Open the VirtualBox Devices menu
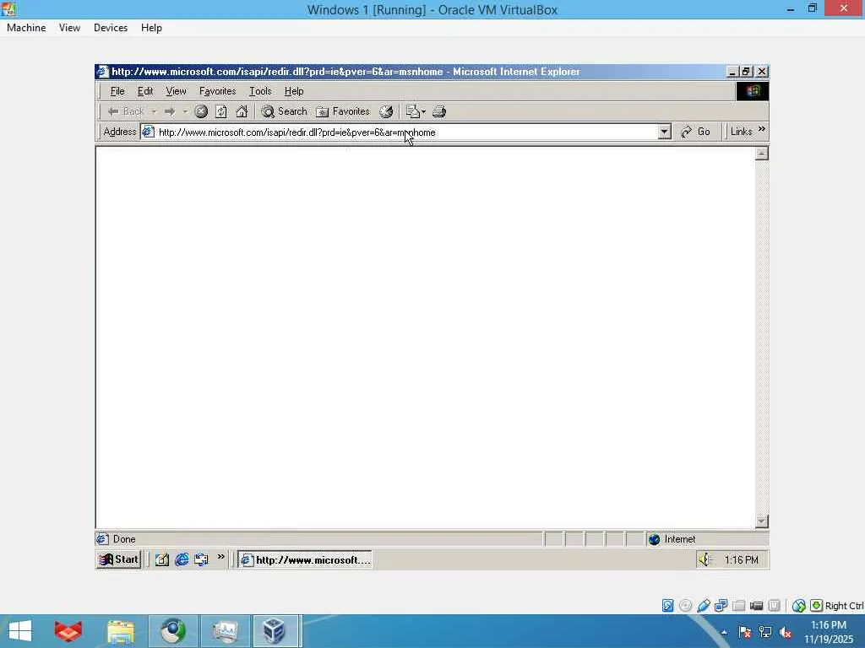The image size is (865, 648). click(x=111, y=28)
